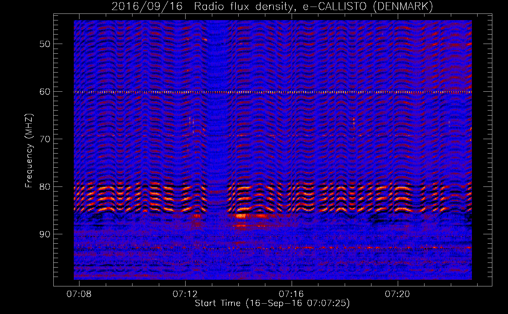This screenshot has height=314, width=508.
Task: Click the 80 MHz frequency tick label
Action: [45, 187]
